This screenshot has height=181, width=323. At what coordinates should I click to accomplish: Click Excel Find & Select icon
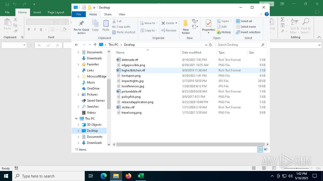306,26
